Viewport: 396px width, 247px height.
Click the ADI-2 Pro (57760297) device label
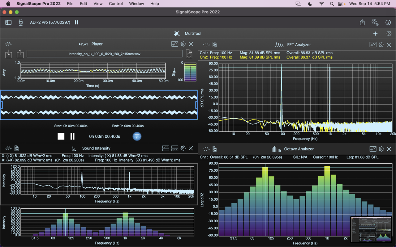tap(50, 23)
